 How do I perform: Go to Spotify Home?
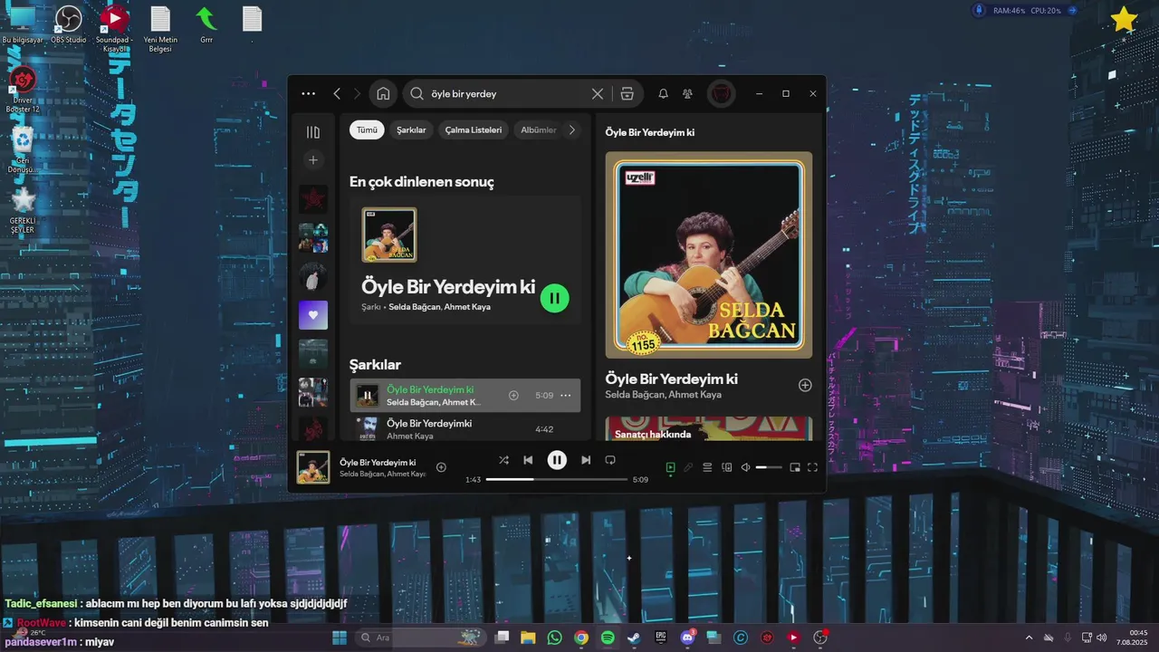(x=383, y=93)
